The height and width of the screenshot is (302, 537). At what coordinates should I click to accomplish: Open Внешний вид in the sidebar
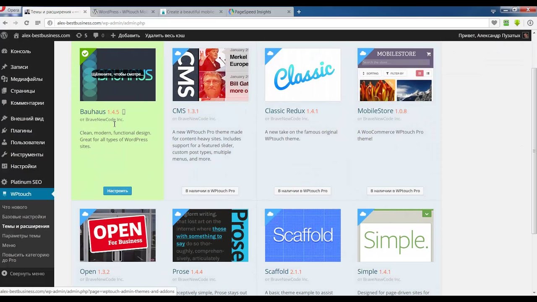point(27,118)
